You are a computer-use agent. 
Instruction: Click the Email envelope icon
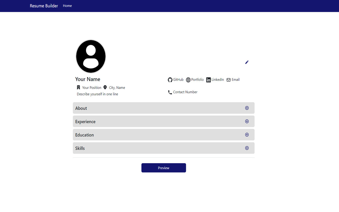pyautogui.click(x=229, y=80)
